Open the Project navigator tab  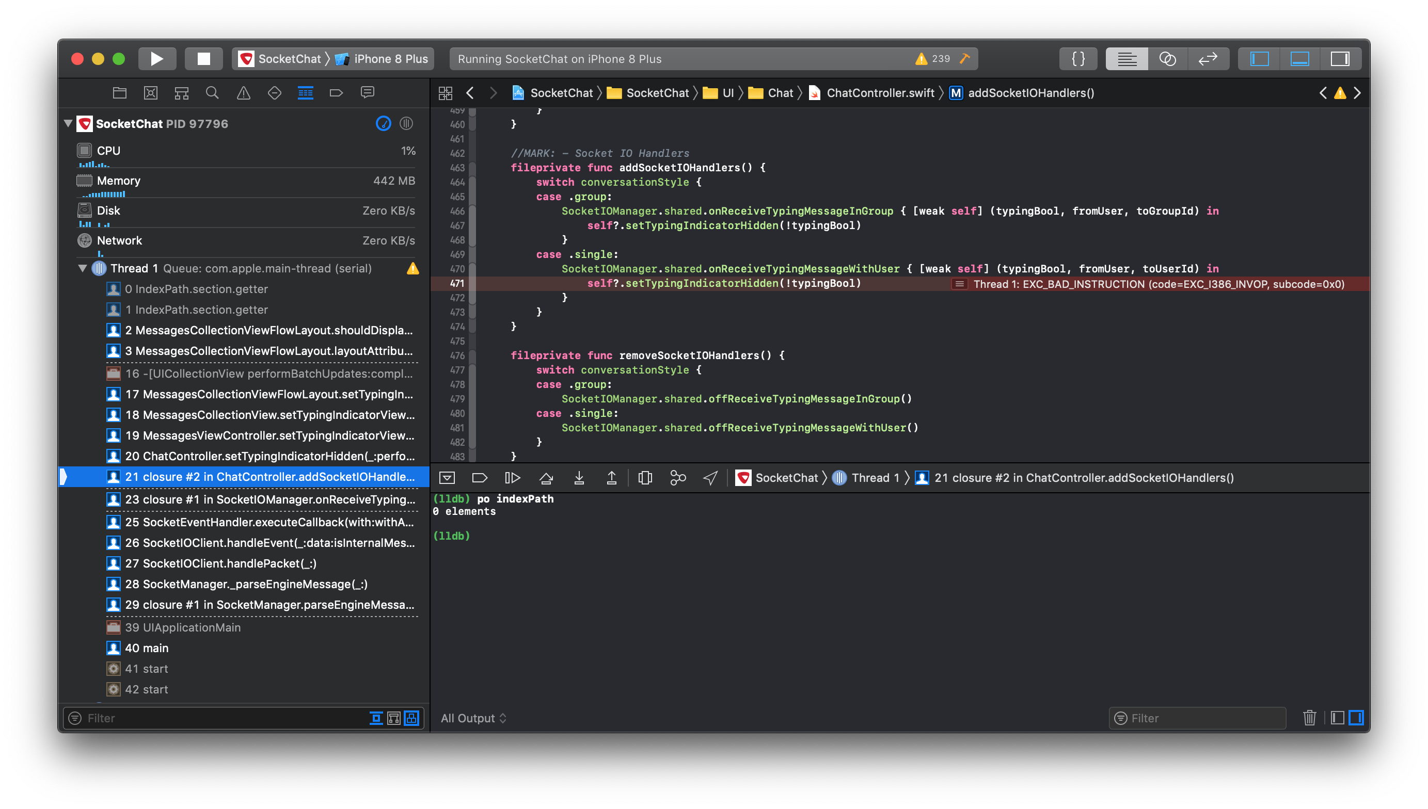click(x=119, y=93)
